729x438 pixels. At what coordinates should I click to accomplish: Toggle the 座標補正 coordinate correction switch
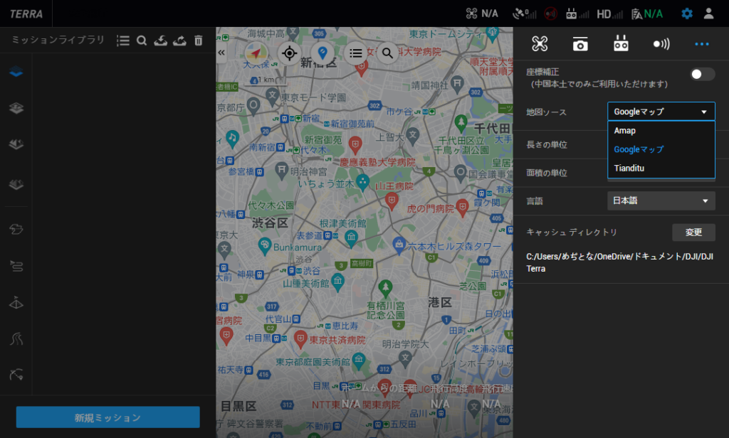(x=702, y=74)
